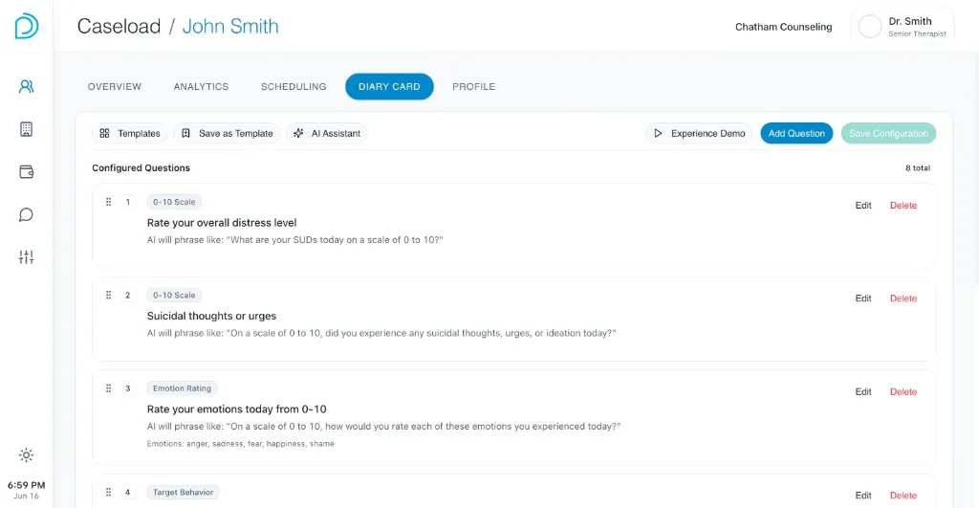979x508 pixels.
Task: Click the Save as Template bookmark icon
Action: (185, 133)
